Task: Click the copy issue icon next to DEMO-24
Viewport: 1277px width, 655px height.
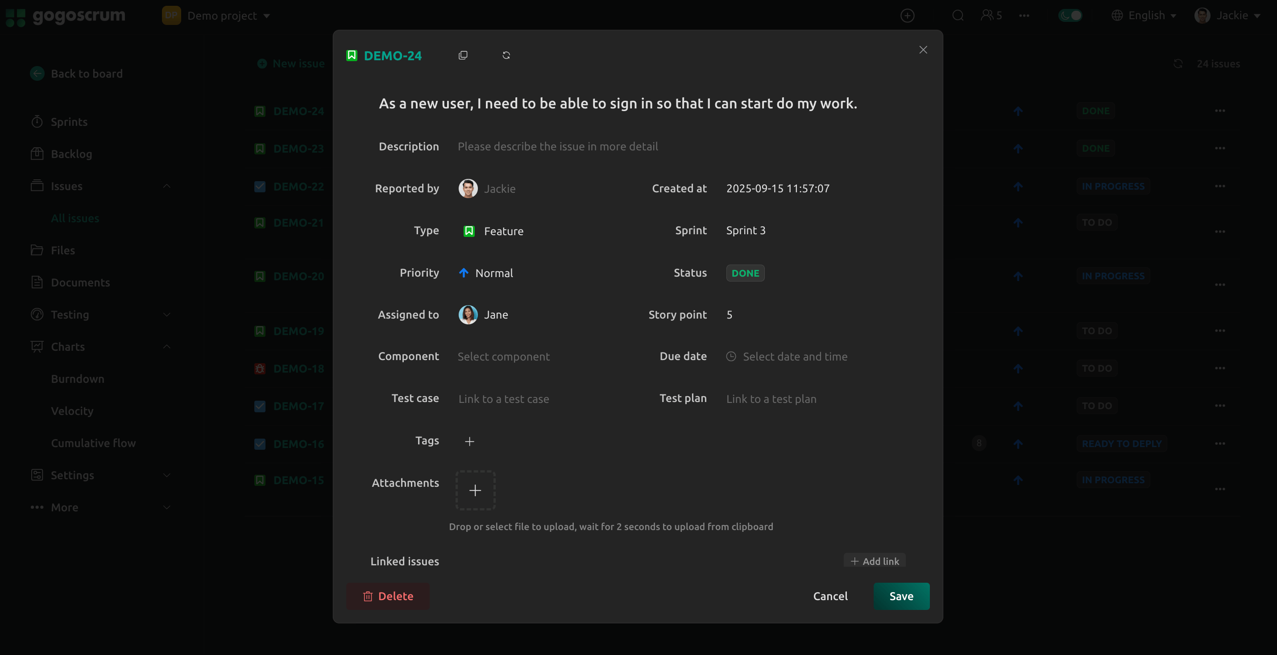Action: (x=463, y=55)
